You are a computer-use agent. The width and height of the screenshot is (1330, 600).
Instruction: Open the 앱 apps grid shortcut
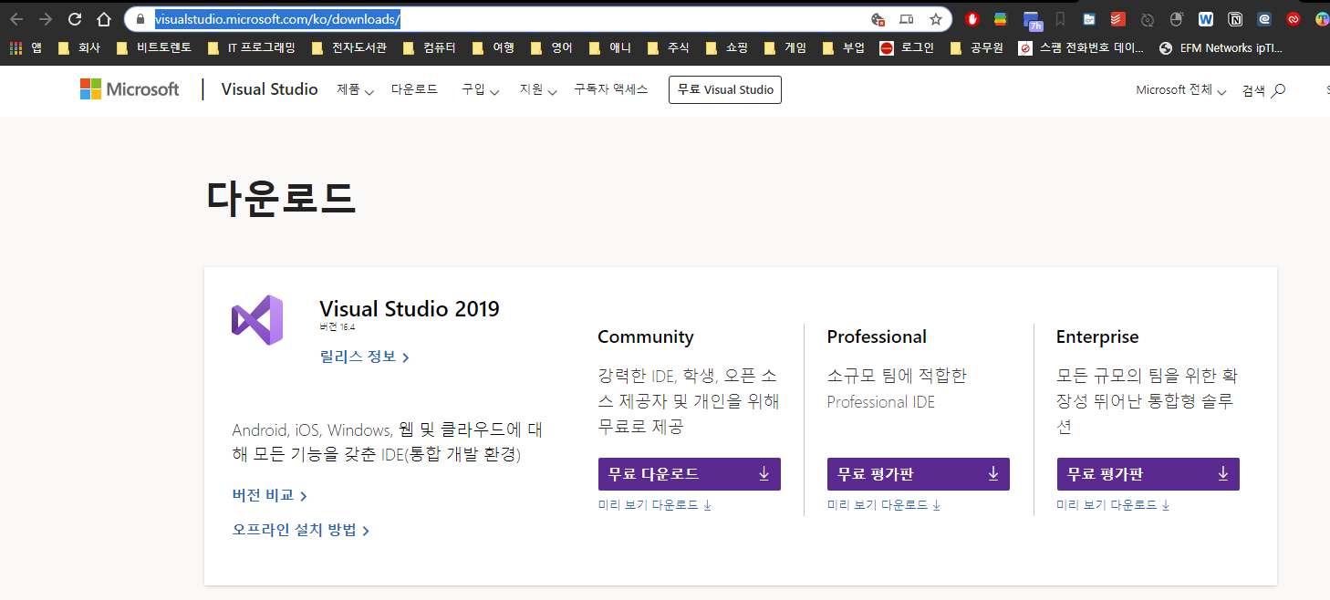coord(26,48)
